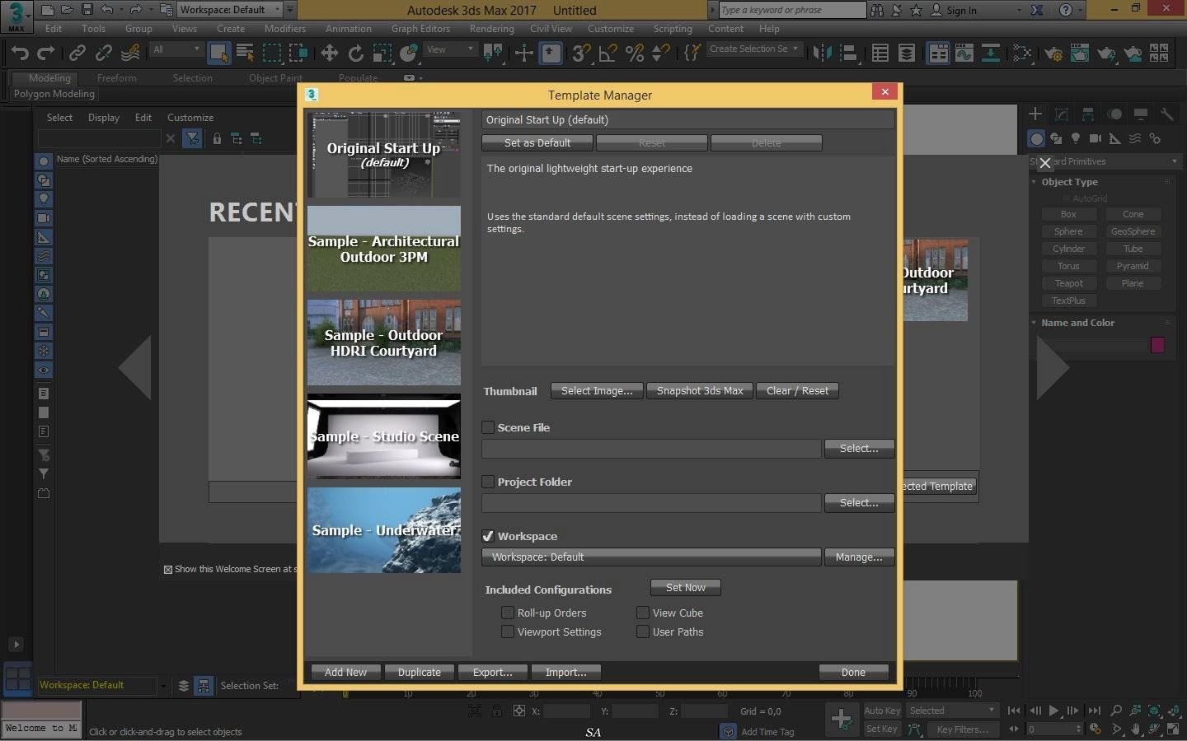Open Select by Name tool
The height and width of the screenshot is (741, 1187).
coord(245,53)
